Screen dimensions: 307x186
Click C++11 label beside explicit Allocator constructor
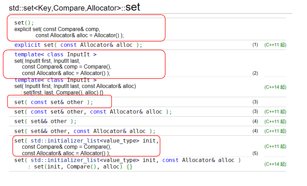tap(275, 45)
